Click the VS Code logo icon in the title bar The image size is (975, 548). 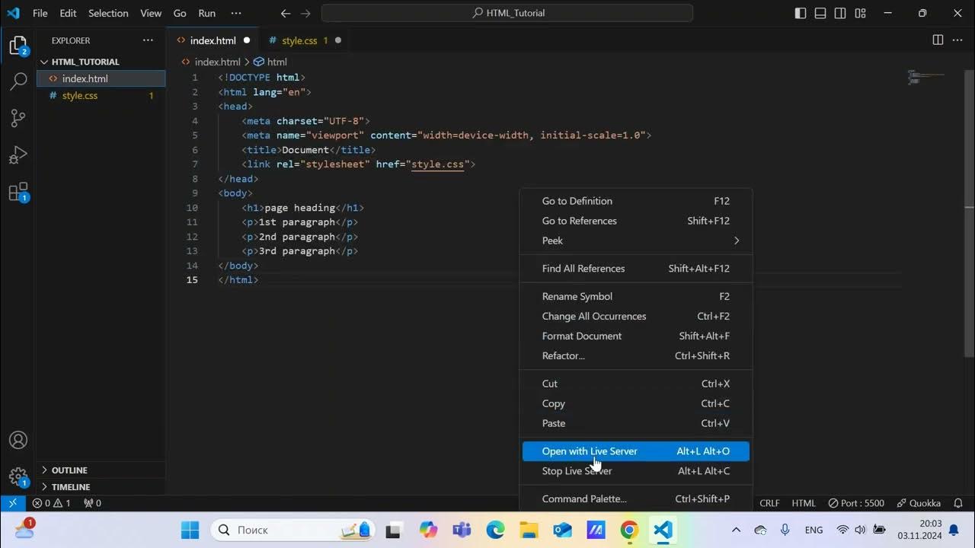(13, 13)
